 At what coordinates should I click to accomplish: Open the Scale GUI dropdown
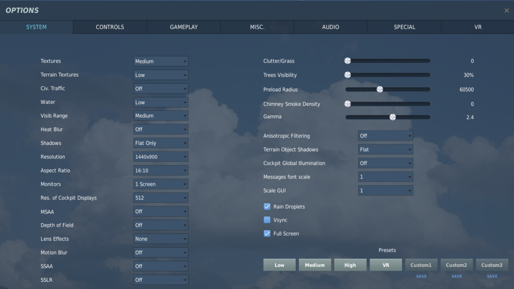click(x=385, y=191)
